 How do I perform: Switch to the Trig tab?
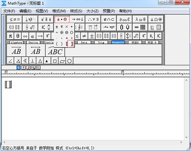pyautogui.click(x=101, y=42)
